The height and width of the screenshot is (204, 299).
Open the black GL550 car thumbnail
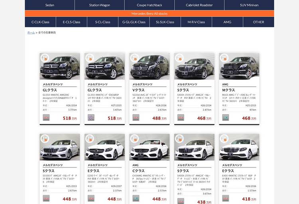click(60, 67)
